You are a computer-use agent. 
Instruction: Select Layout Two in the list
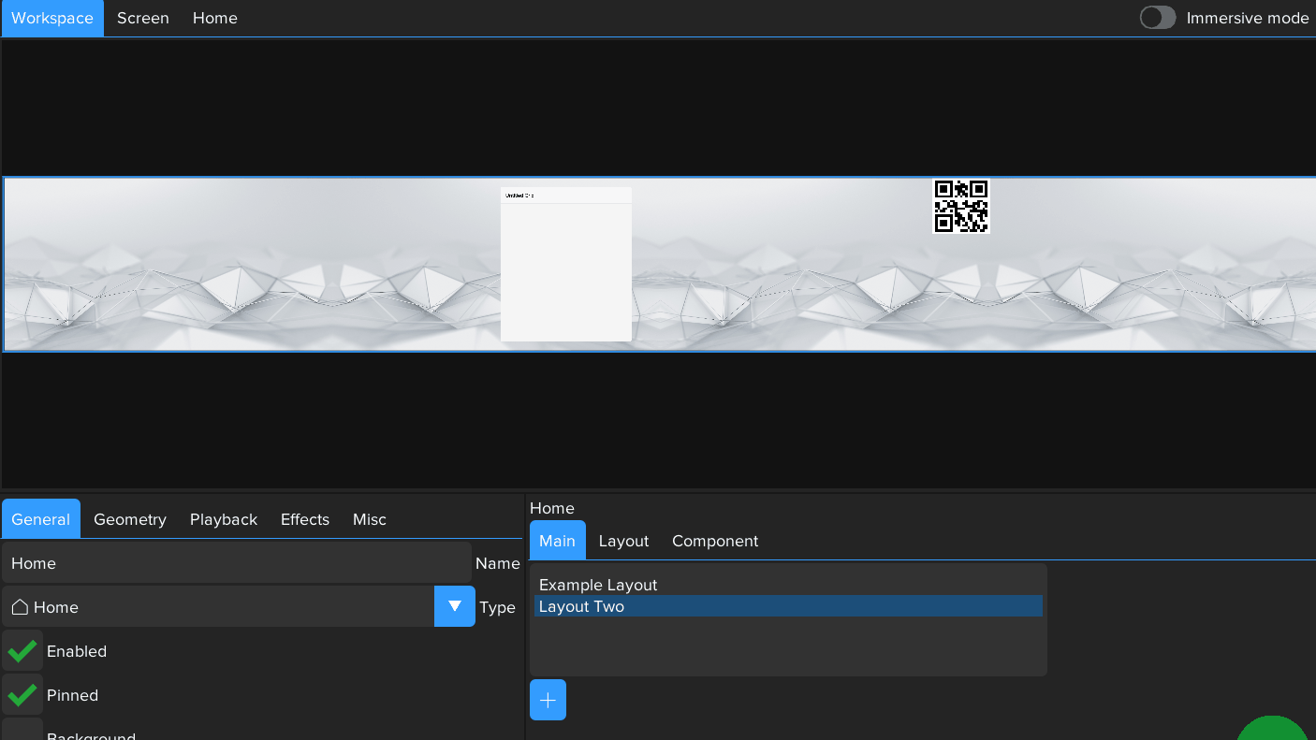(x=581, y=606)
